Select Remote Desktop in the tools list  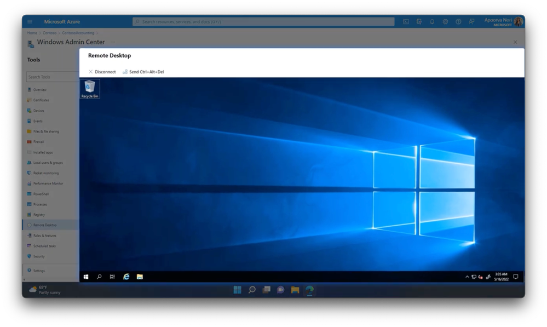[x=51, y=225]
